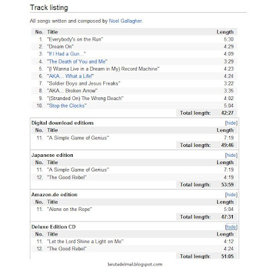Click Length column header in main table
This screenshot has width=260, height=267.
pos(225,32)
